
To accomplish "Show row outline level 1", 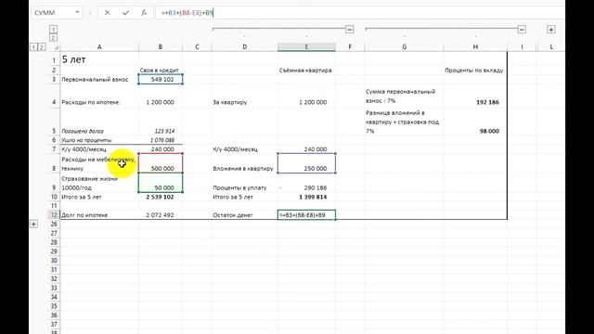I will tap(33, 47).
